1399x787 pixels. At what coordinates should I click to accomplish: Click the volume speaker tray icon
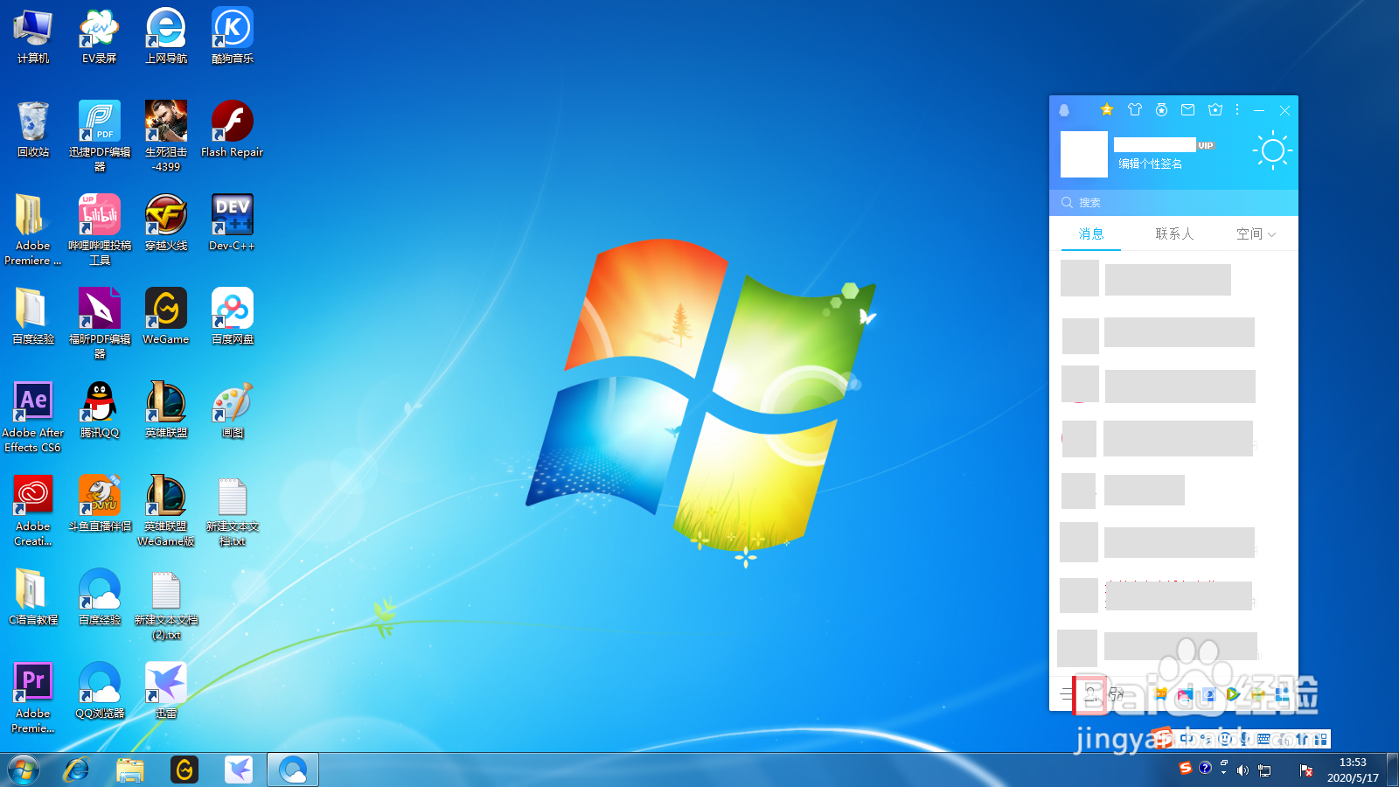[1242, 770]
